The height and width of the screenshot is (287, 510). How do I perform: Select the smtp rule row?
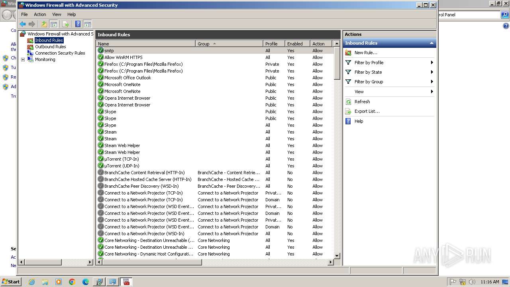[215, 51]
